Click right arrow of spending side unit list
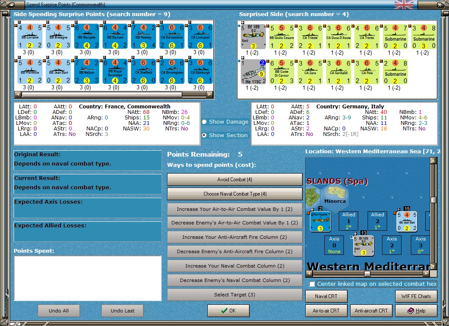This screenshot has height=326, width=449. coord(210,94)
